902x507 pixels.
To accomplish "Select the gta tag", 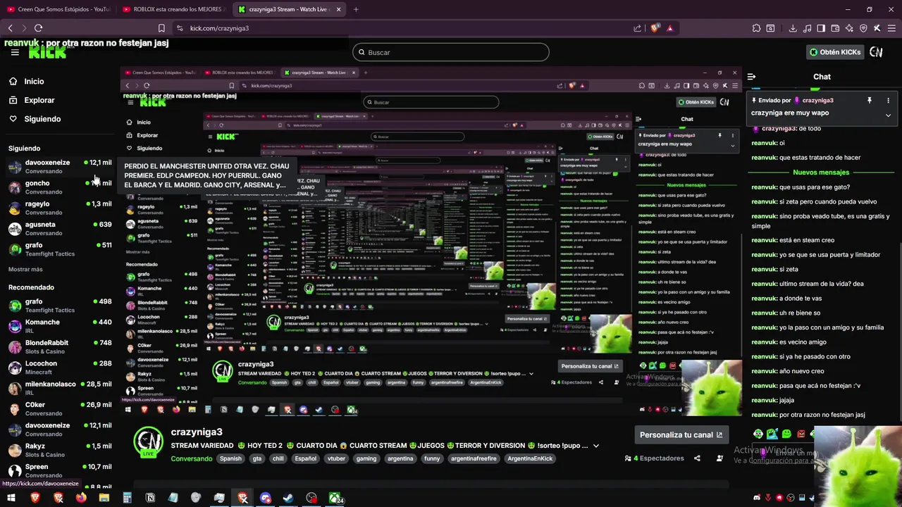I will click(257, 458).
